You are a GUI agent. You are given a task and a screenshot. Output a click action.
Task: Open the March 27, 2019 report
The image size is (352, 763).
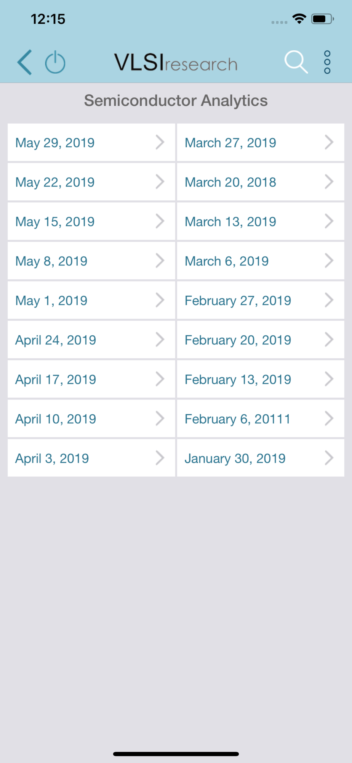click(x=261, y=142)
